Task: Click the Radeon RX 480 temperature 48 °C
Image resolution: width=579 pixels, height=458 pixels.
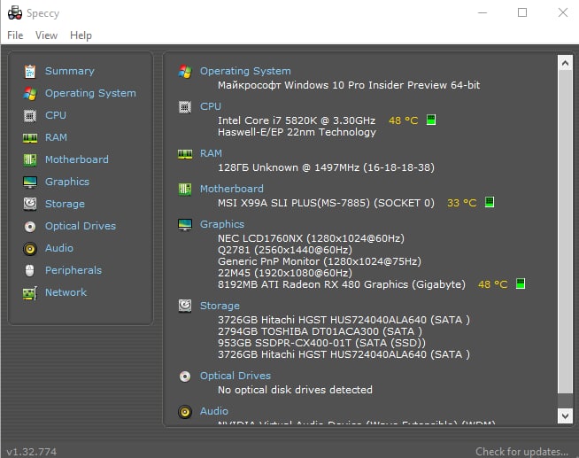Action: click(x=492, y=284)
